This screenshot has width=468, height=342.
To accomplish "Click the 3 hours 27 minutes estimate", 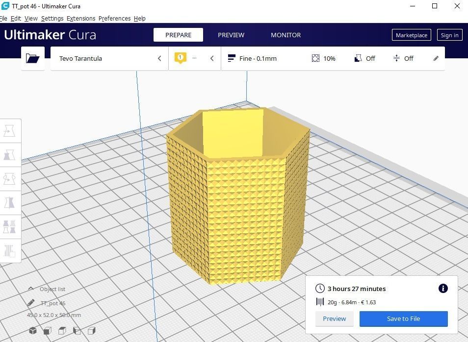I will [356, 289].
